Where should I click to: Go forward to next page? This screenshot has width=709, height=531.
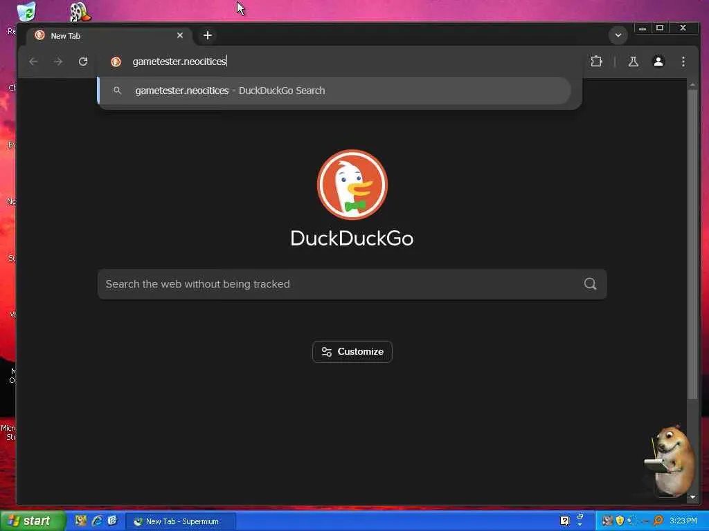point(58,62)
